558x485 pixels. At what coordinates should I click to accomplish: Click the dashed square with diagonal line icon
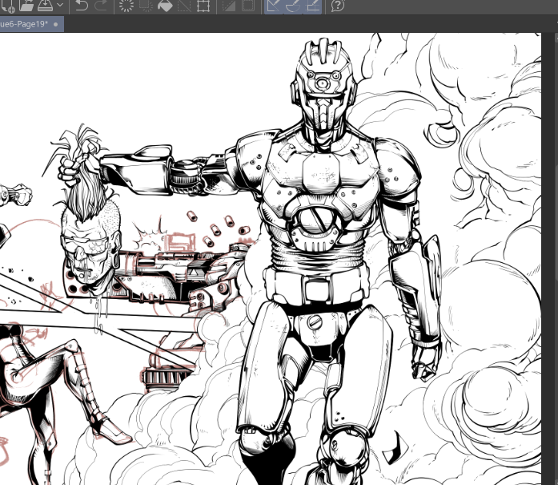click(184, 5)
